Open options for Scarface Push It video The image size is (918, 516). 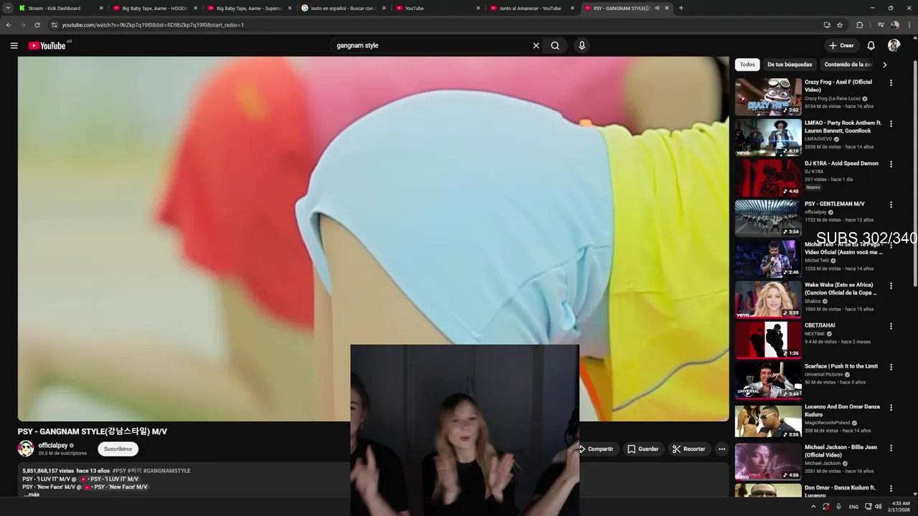coord(891,367)
